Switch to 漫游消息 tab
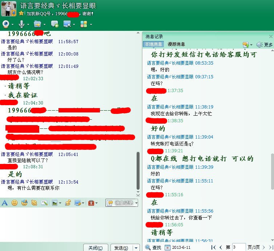Viewport: 274px width, 251px height. tap(176, 44)
